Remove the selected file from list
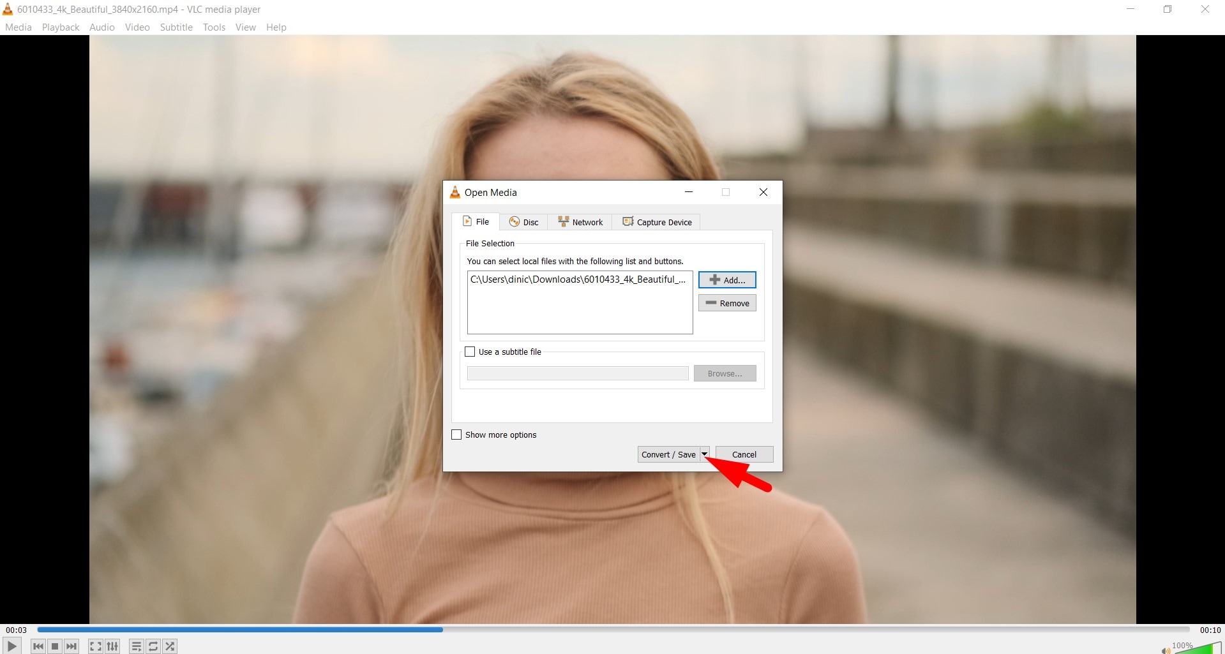 click(x=727, y=303)
